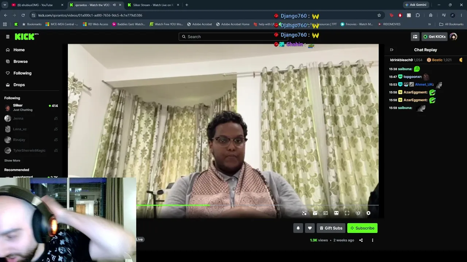Open the Browse section in sidebar
The height and width of the screenshot is (262, 467).
[20, 61]
